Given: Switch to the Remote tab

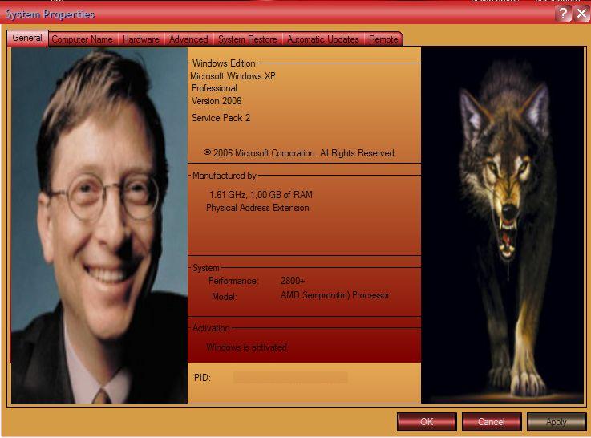Looking at the screenshot, I should [x=383, y=39].
